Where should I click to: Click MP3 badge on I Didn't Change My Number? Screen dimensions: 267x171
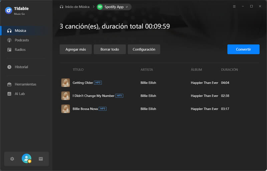119,96
